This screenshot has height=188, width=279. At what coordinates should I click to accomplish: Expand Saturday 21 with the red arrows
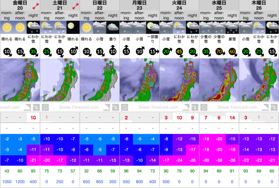[x=75, y=7]
